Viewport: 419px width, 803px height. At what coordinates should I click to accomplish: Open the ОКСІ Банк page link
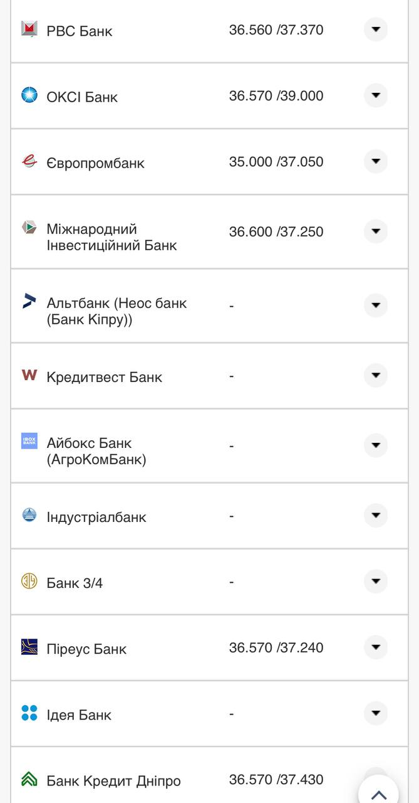click(x=82, y=95)
